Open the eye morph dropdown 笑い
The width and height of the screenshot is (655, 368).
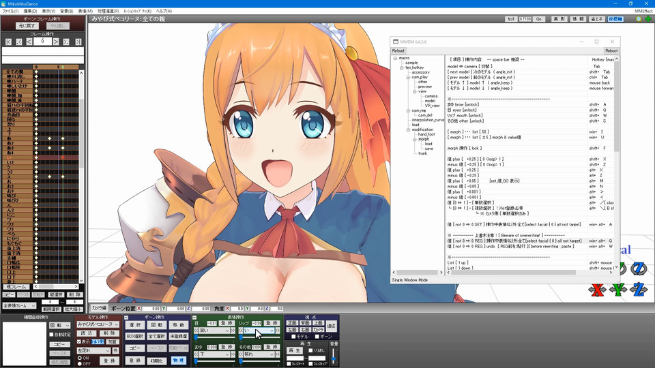click(x=214, y=331)
